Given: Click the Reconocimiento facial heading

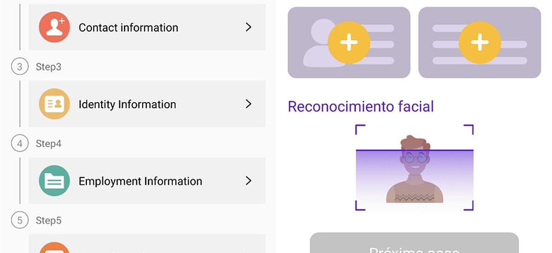Looking at the screenshot, I should tap(361, 107).
